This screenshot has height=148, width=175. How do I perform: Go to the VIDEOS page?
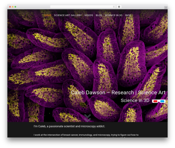(x=89, y=15)
